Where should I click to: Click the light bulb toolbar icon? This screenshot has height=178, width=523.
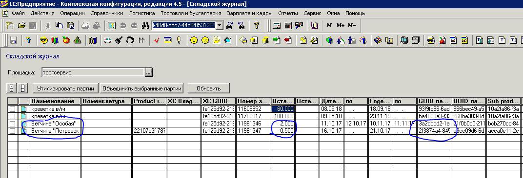click(x=179, y=40)
